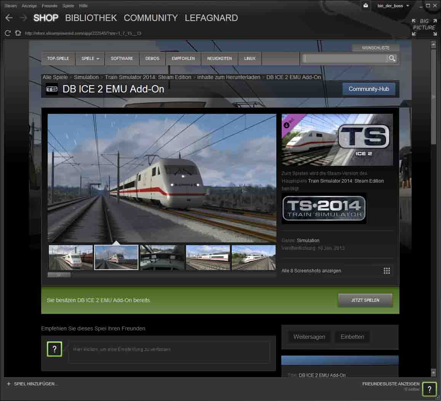This screenshot has width=441, height=401.
Task: Open Train Simulator 2014: Steam Edition link in sidebar
Action: pyautogui.click(x=346, y=181)
